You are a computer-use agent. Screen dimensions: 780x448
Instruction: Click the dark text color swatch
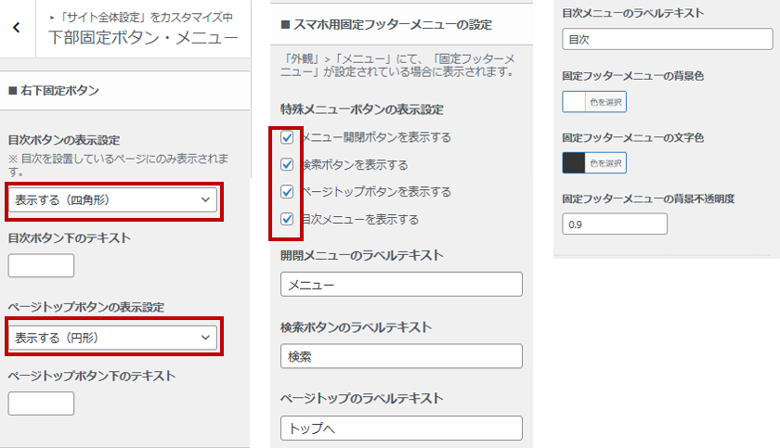[574, 163]
